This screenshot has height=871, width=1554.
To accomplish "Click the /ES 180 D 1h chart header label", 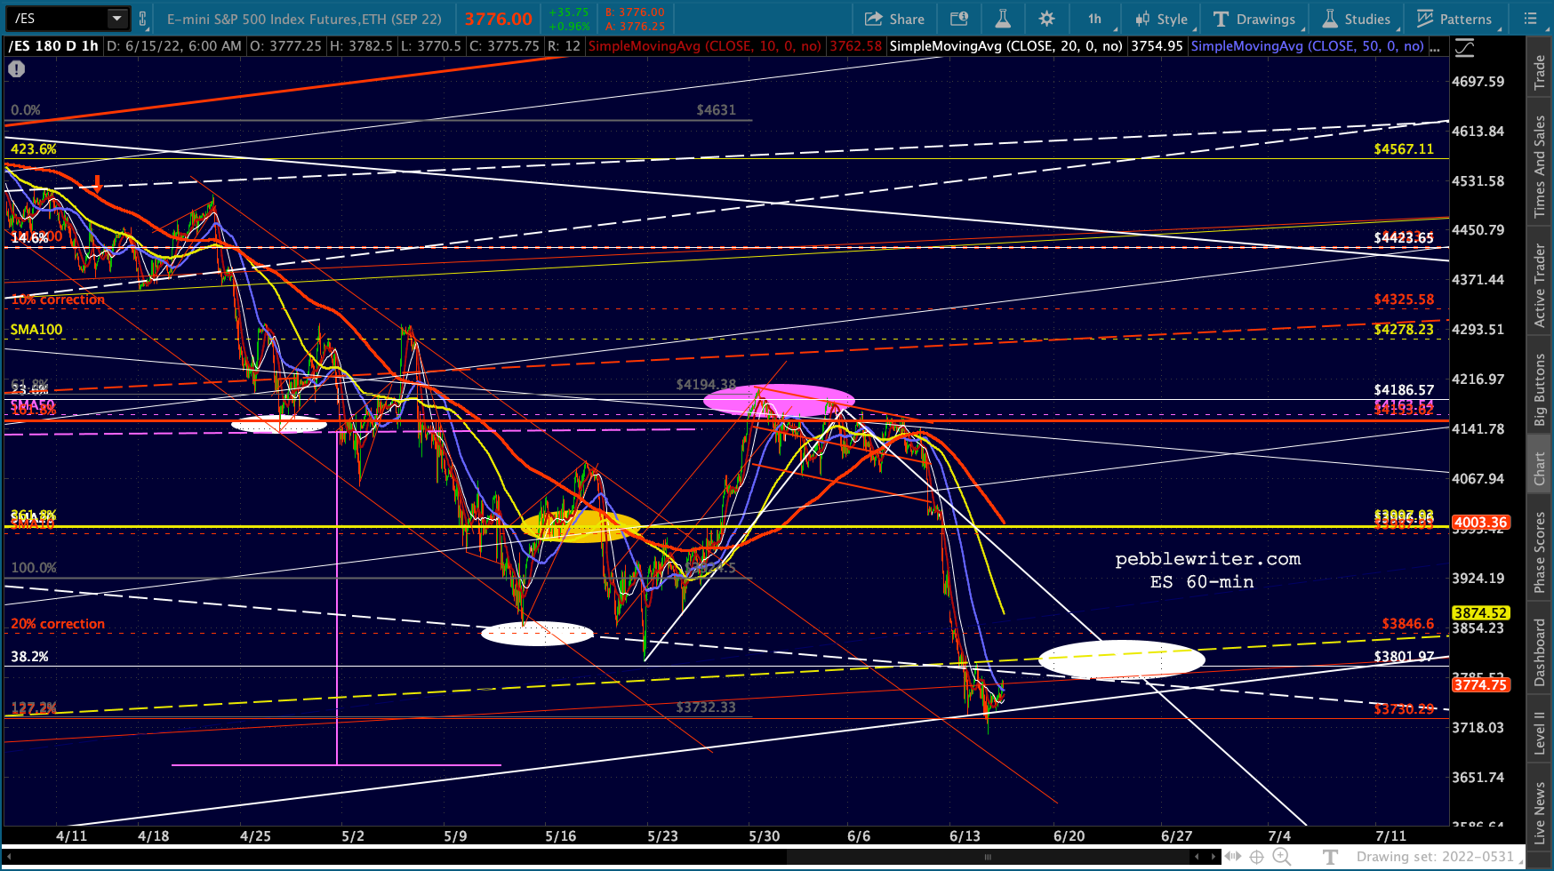I will pos(53,46).
